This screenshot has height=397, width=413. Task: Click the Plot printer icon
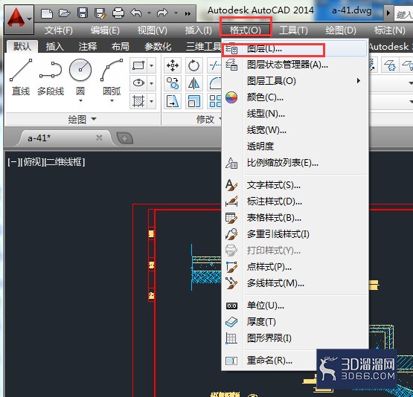pos(118,13)
